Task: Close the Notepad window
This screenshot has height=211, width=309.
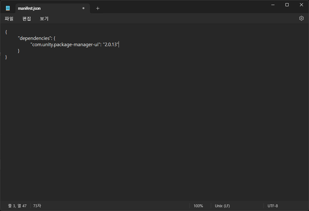Action: click(301, 5)
